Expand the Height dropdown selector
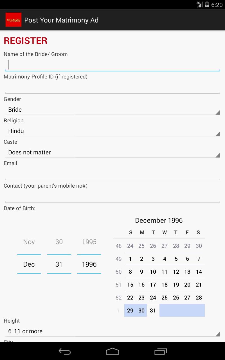Viewport: 225px width, 360px height. [112, 331]
